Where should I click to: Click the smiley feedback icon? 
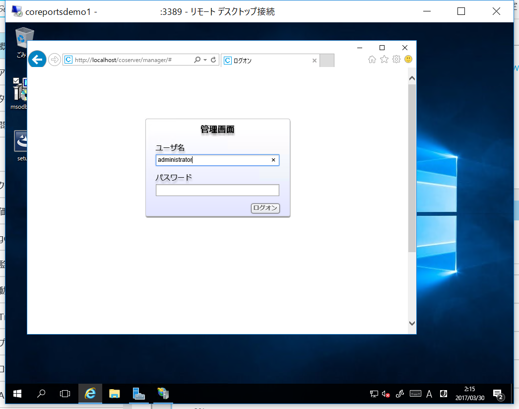[x=408, y=59]
